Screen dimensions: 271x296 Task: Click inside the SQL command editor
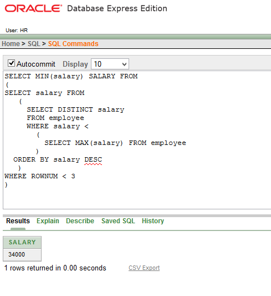pyautogui.click(x=137, y=140)
